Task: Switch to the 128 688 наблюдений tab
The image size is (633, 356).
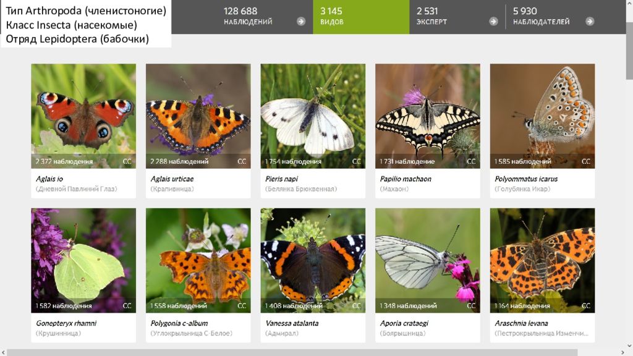Action: coord(265,17)
